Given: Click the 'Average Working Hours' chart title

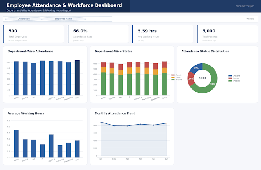Looking at the screenshot, I should click(26, 113).
